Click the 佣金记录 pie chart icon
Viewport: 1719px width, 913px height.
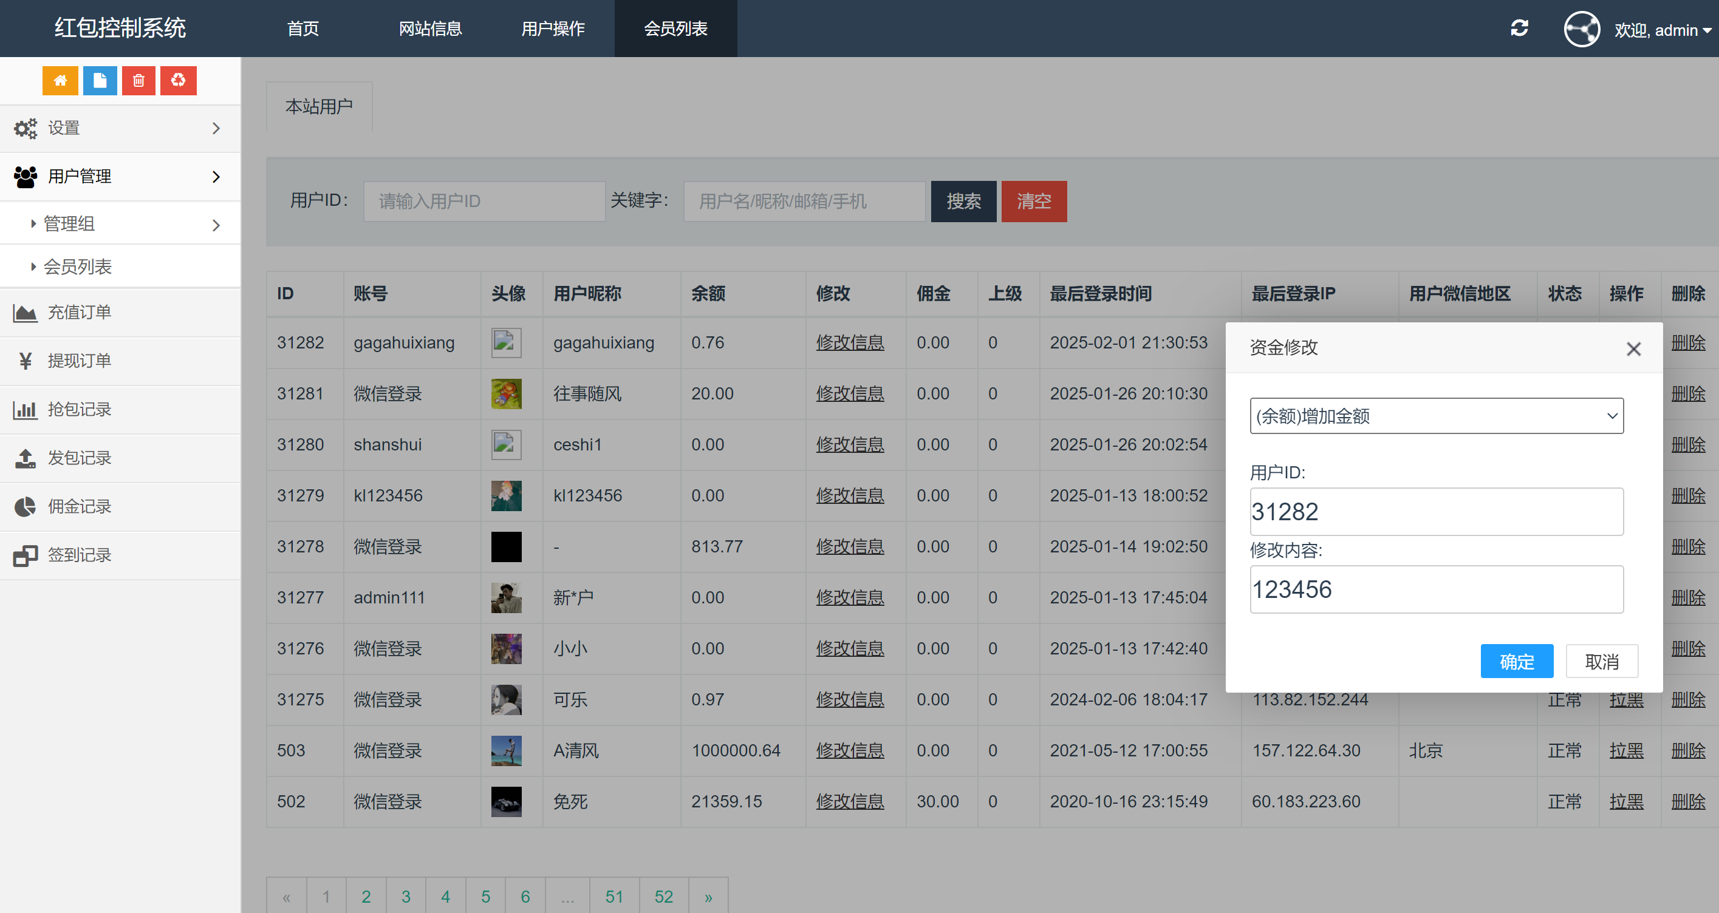pyautogui.click(x=25, y=506)
